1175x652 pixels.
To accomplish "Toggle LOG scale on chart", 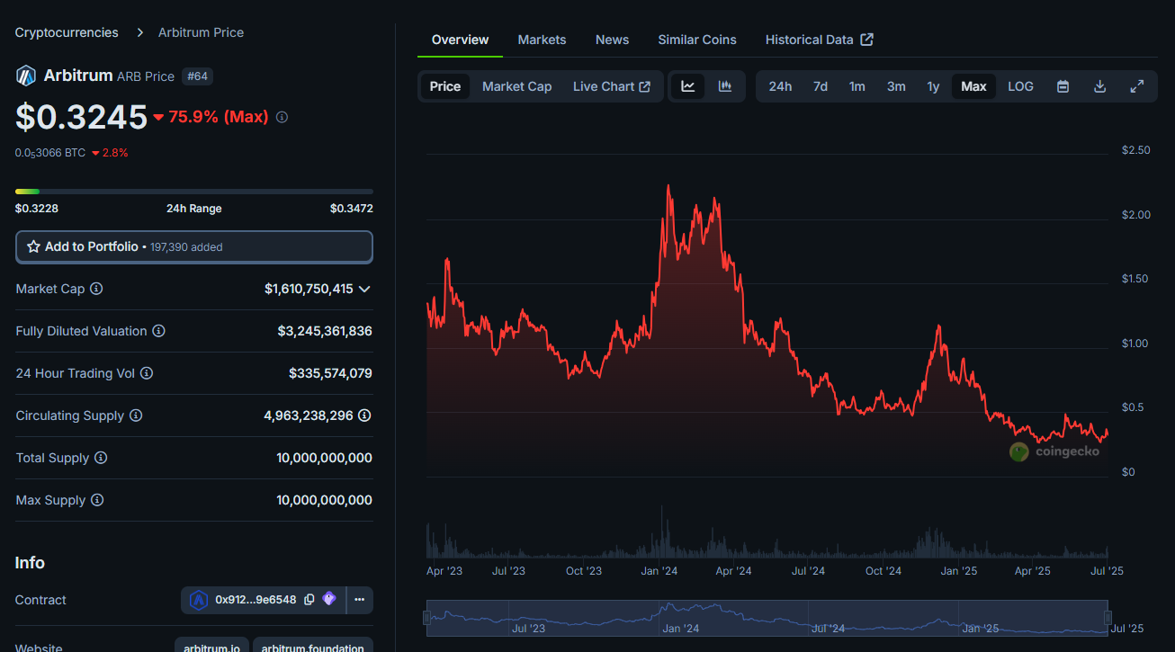I will click(1020, 86).
